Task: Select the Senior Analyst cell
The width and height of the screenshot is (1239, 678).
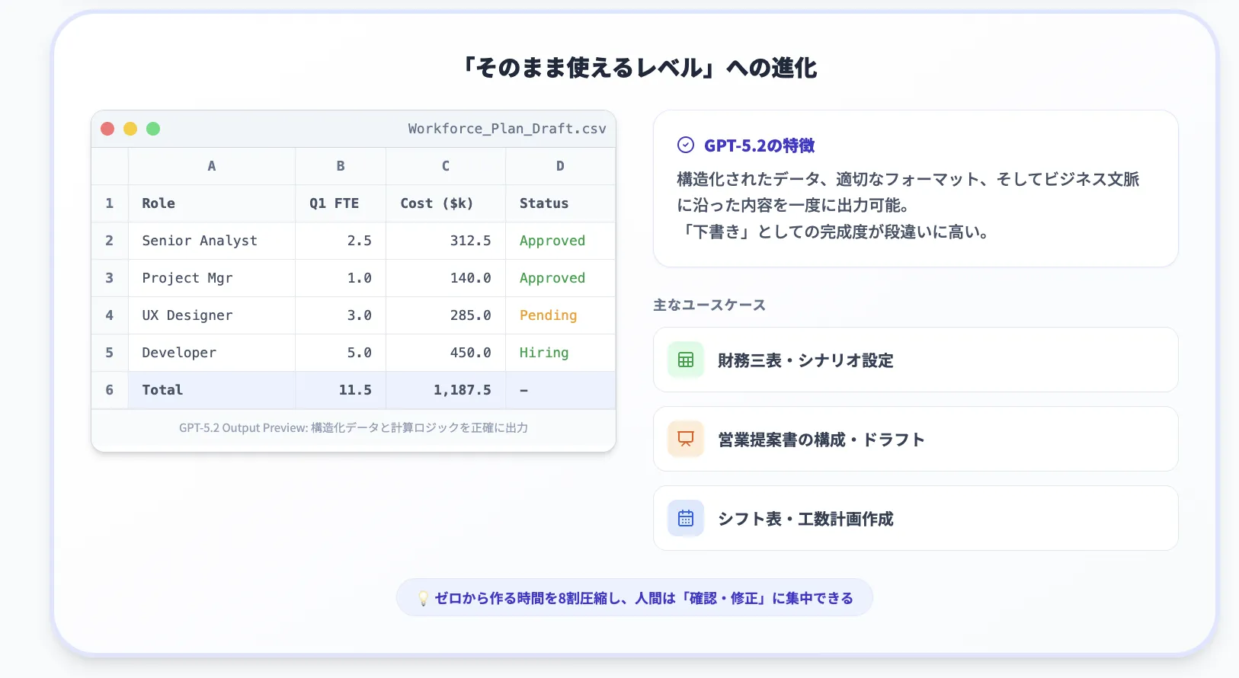Action: 212,241
